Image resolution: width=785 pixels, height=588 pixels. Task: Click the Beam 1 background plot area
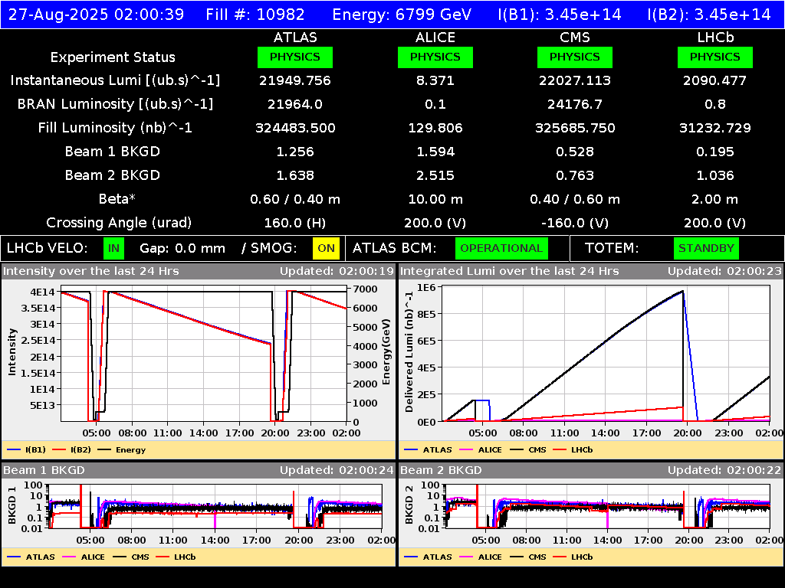click(215, 505)
